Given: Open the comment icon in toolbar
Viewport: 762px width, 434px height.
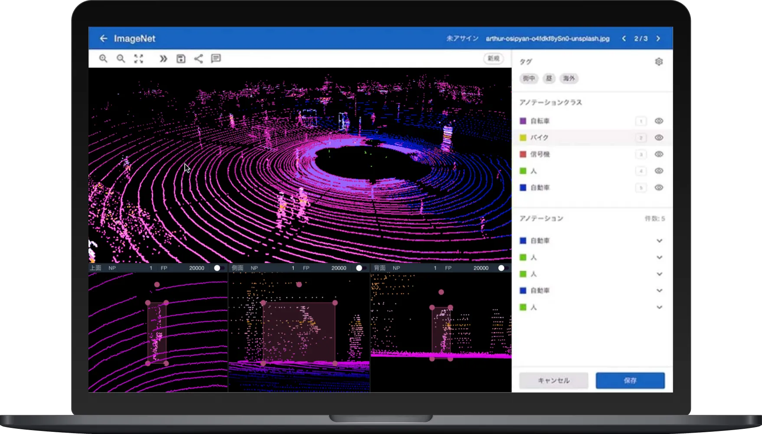Looking at the screenshot, I should pyautogui.click(x=216, y=59).
